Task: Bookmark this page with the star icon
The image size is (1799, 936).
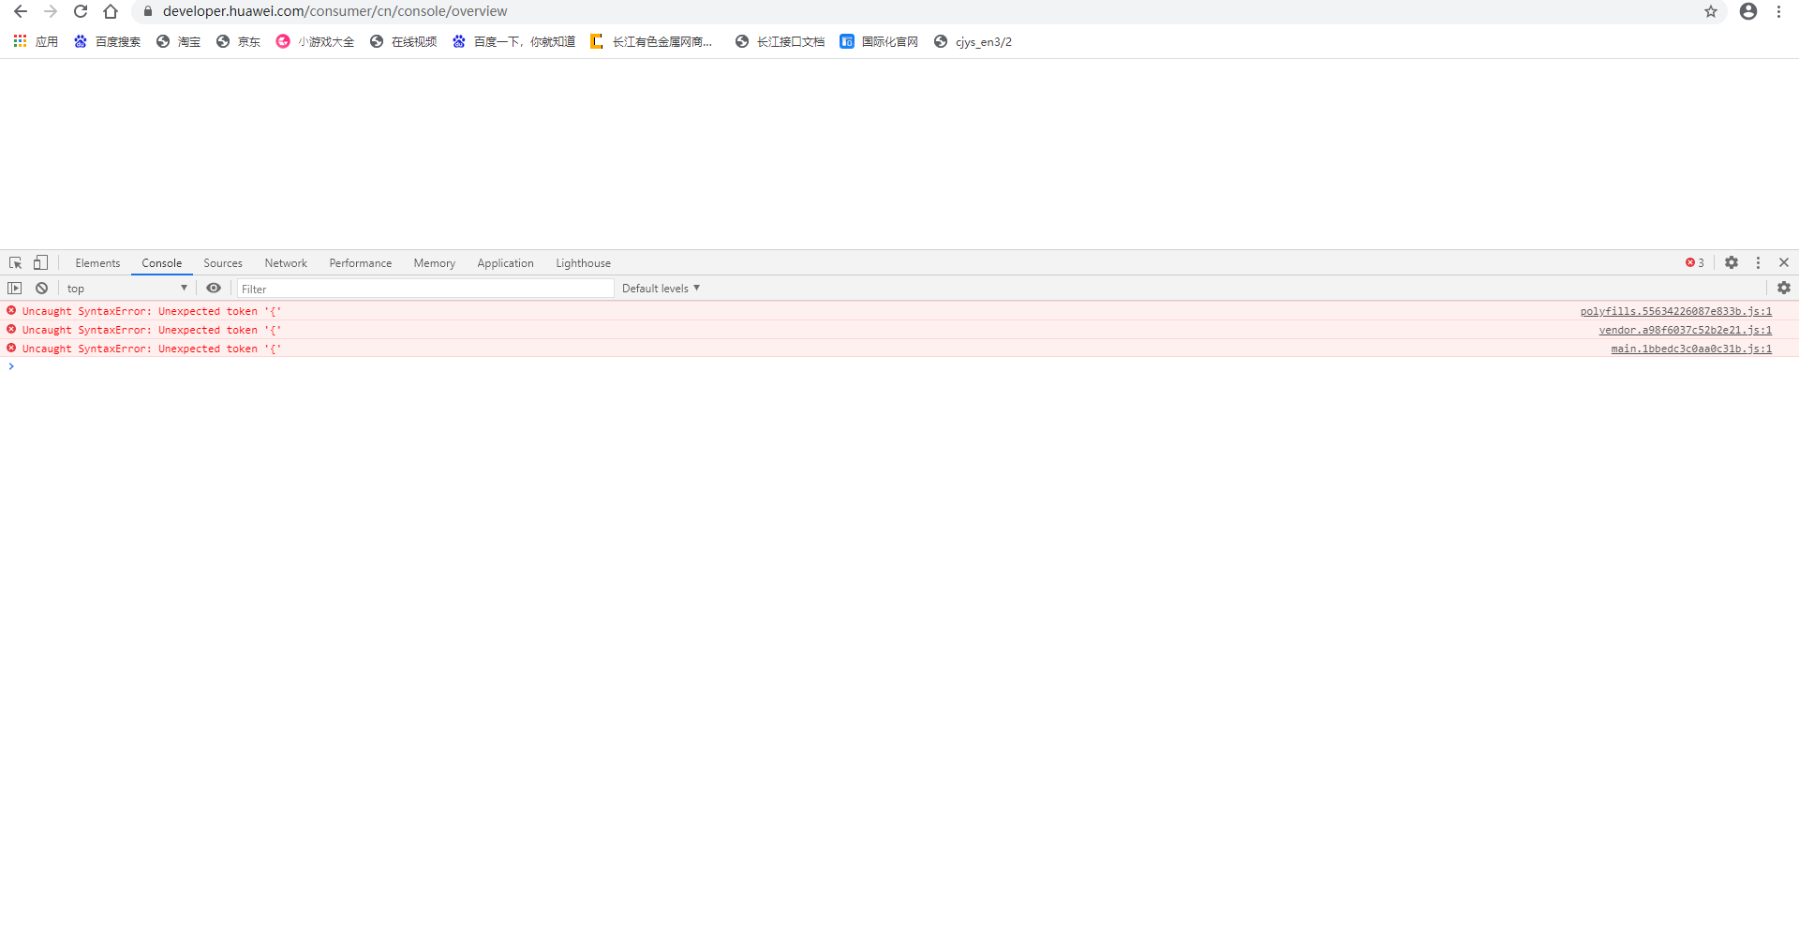Action: [1711, 11]
